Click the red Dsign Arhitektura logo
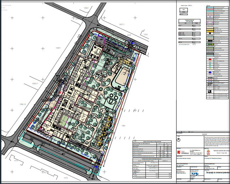The image size is (230, 184). [181, 152]
